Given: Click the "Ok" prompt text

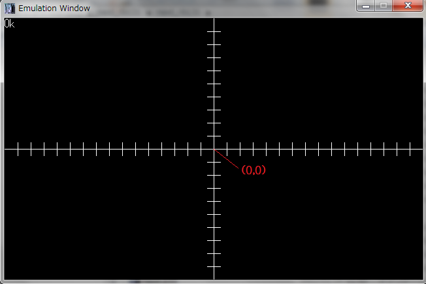Looking at the screenshot, I should click(9, 24).
